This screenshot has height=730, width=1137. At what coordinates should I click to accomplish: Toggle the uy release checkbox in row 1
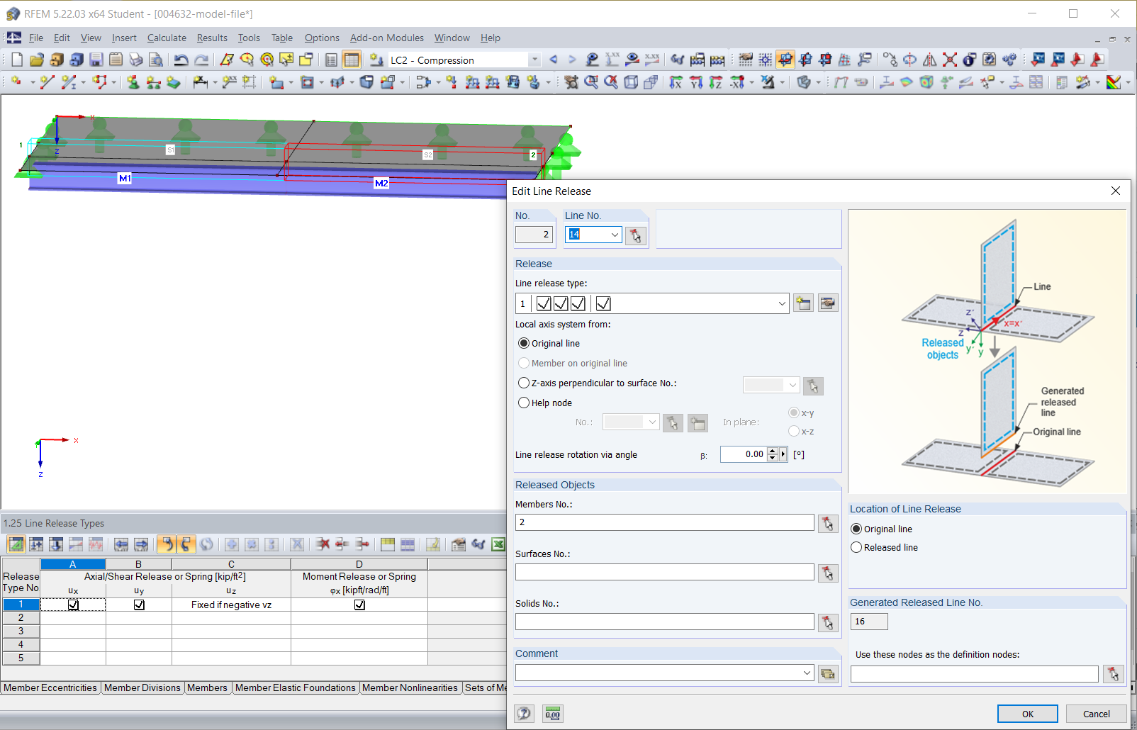tap(139, 605)
